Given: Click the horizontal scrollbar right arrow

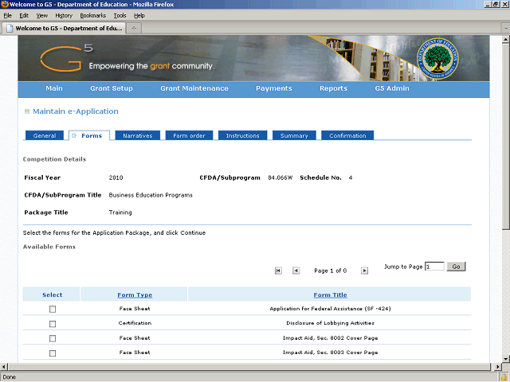Looking at the screenshot, I should pos(497,367).
